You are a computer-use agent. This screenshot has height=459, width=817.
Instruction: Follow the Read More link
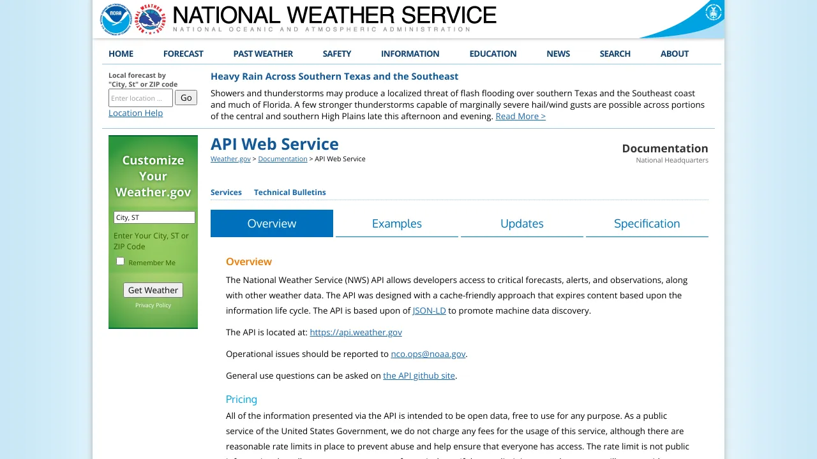coord(520,116)
